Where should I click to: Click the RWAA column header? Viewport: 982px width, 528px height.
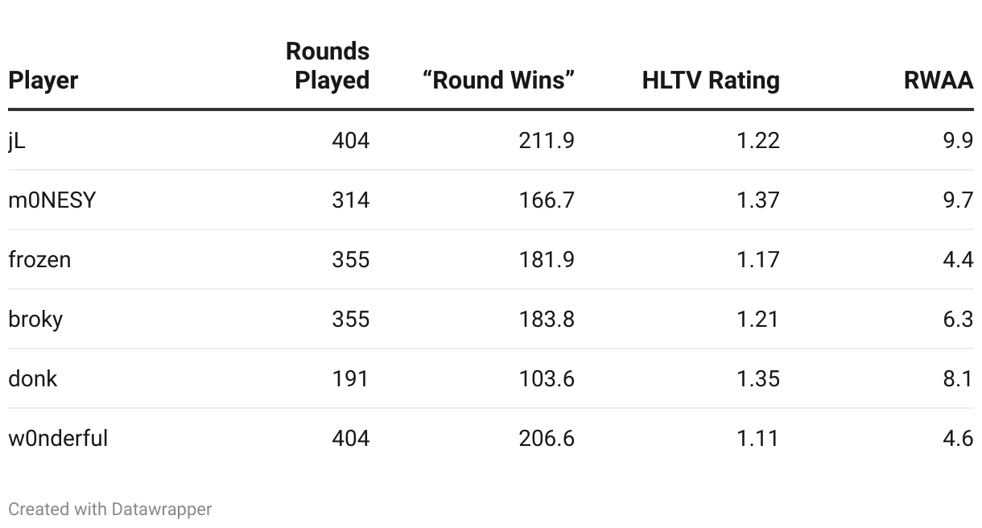pyautogui.click(x=939, y=80)
